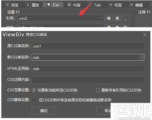Click the 查 button next to 引用
The height and width of the screenshot is (120, 152).
[x=117, y=18]
